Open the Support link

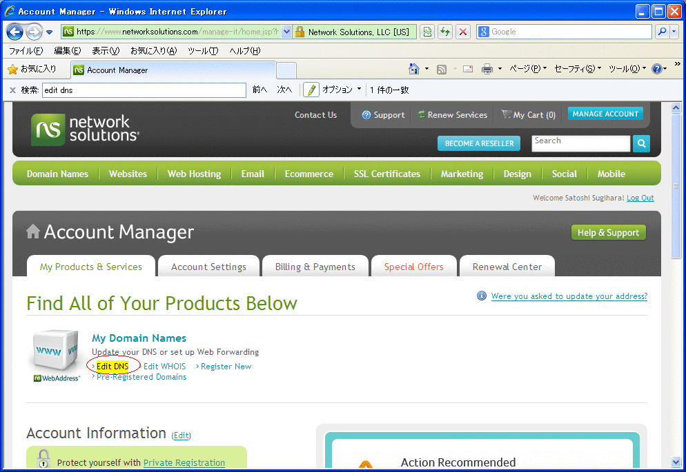[x=383, y=115]
